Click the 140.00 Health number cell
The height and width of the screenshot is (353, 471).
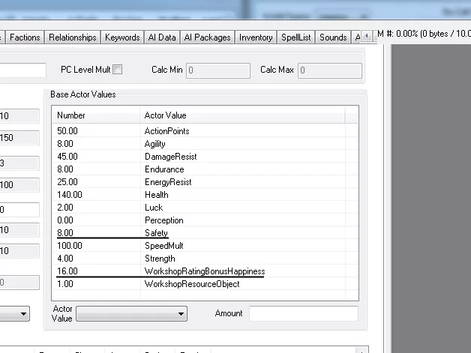[70, 195]
